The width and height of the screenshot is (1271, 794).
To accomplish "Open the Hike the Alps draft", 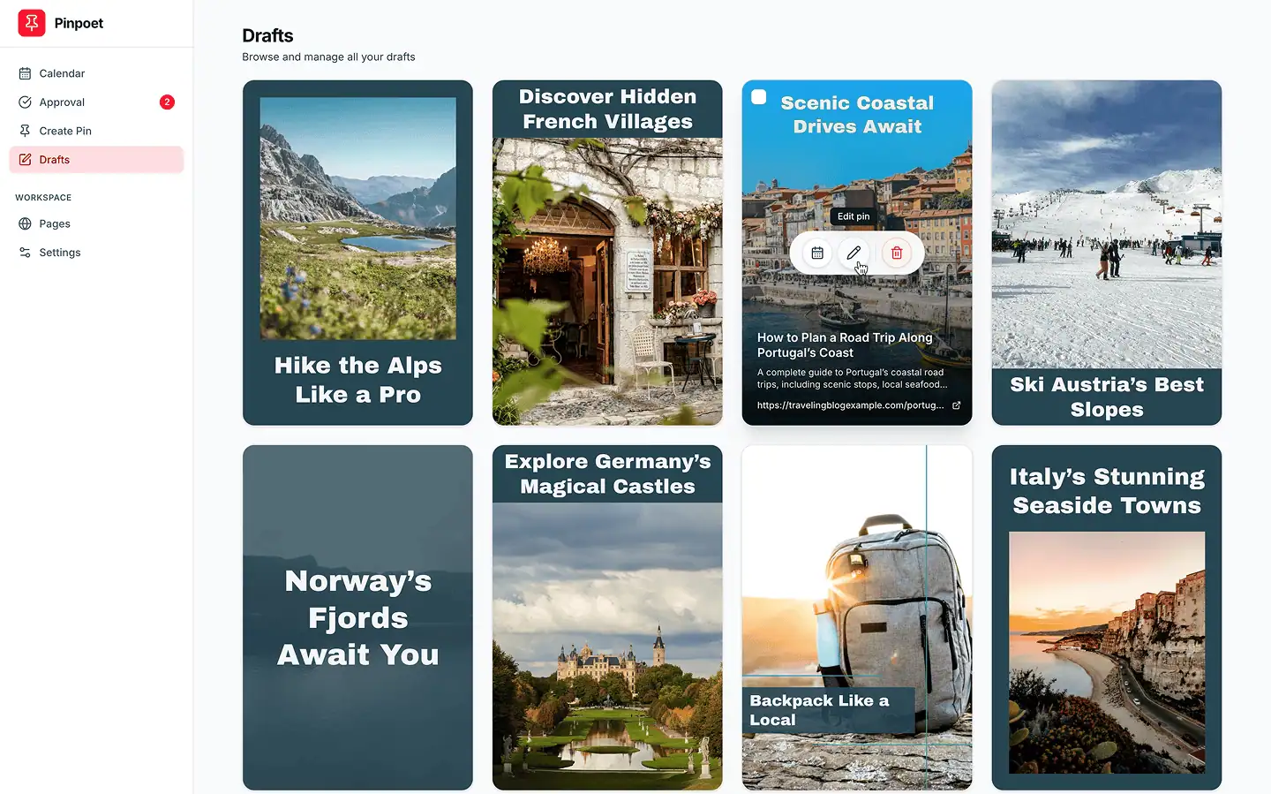I will point(357,253).
